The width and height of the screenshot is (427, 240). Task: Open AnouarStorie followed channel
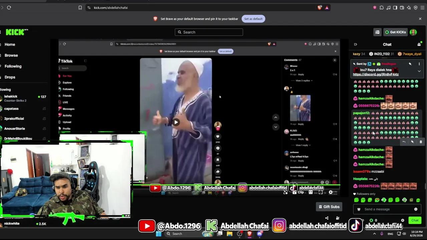[x=23, y=129]
